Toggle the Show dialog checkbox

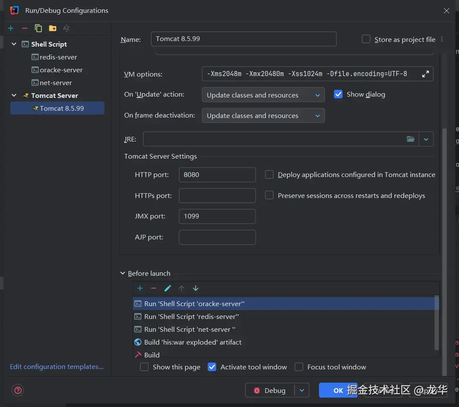(338, 94)
